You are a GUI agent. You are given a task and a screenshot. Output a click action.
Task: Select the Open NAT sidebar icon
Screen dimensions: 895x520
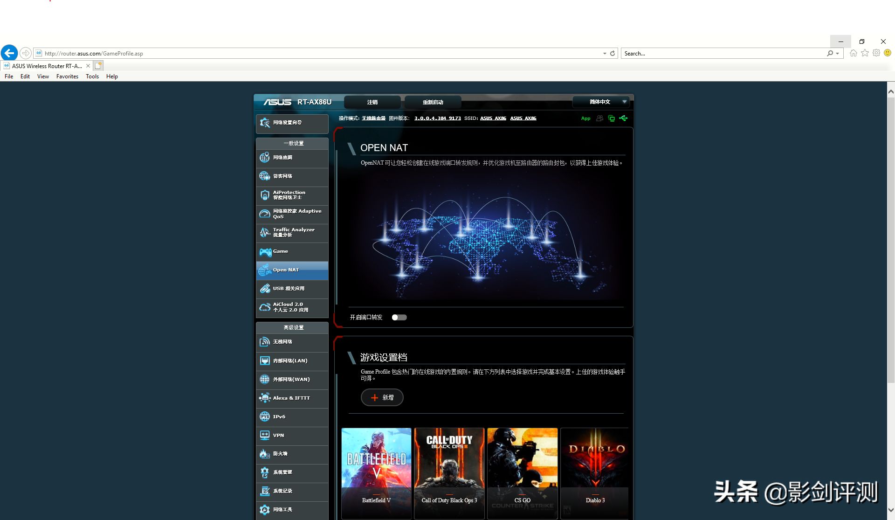pyautogui.click(x=265, y=270)
